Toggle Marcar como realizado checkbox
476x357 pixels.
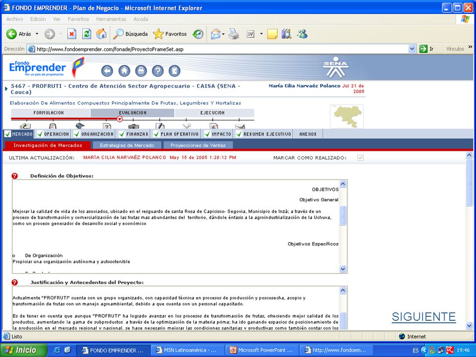point(360,158)
